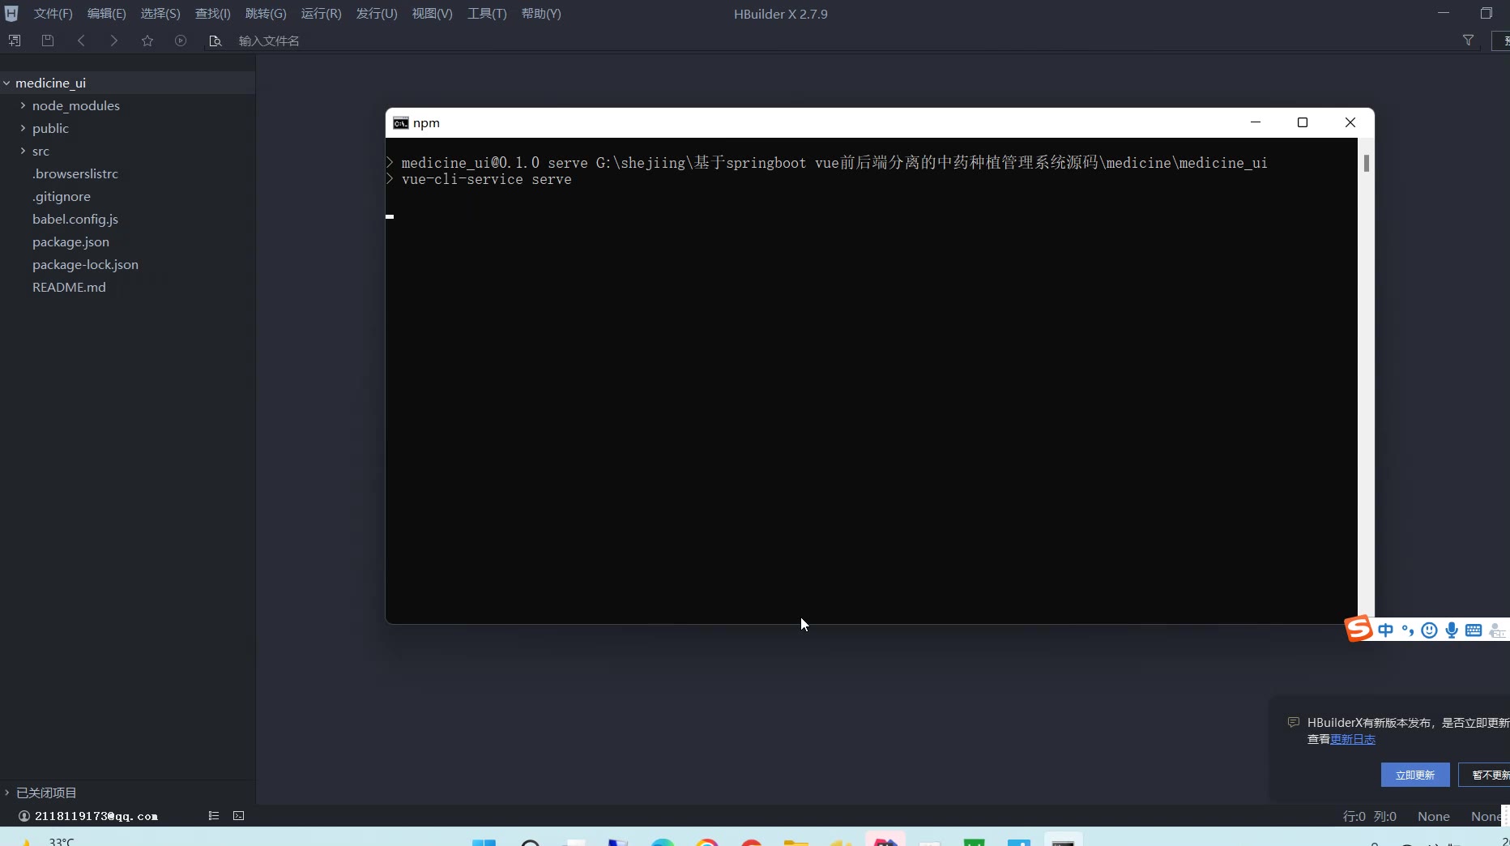Select the package-lock.json file
The width and height of the screenshot is (1510, 846).
tap(85, 264)
